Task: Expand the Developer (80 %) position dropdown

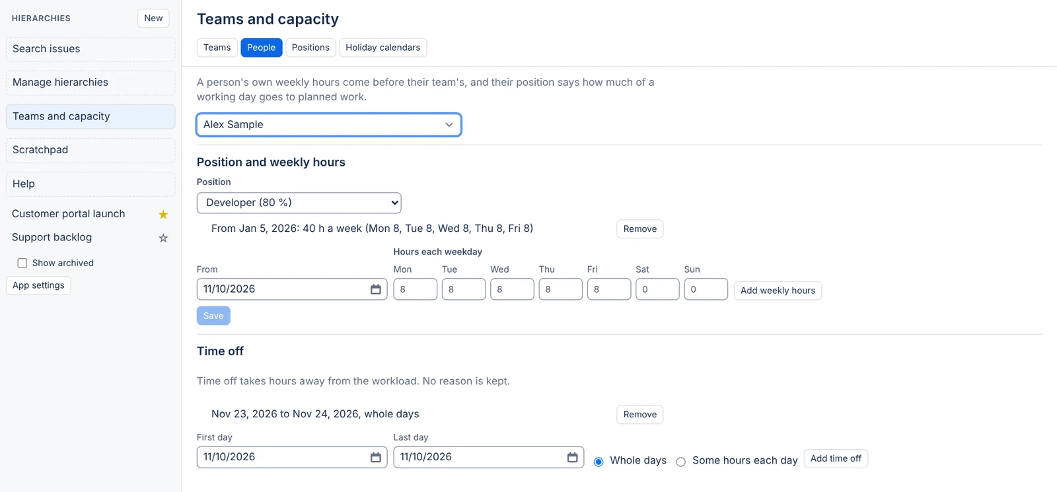Action: coord(299,203)
